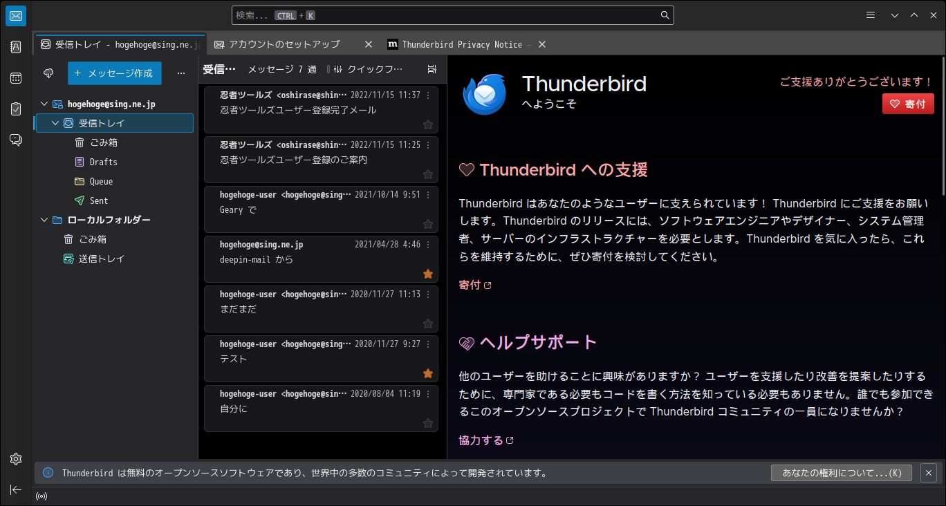
Task: Open the 協力する link
Action: point(481,440)
